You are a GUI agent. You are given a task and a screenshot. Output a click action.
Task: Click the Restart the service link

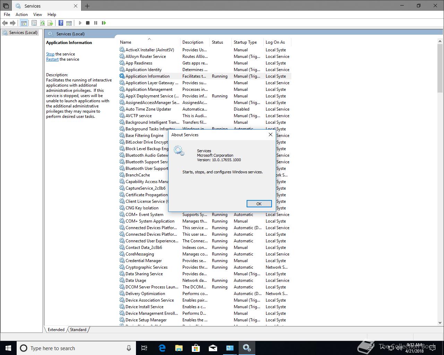[52, 59]
